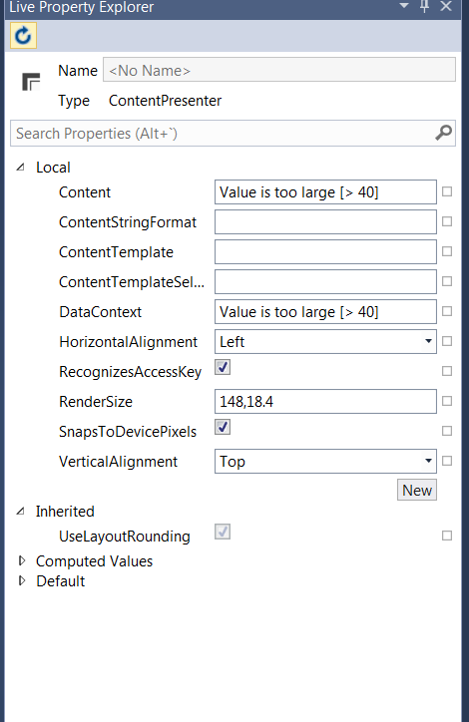Viewport: 469px width, 722px height.
Task: Click the marker square next to RenderSize
Action: pyautogui.click(x=447, y=401)
